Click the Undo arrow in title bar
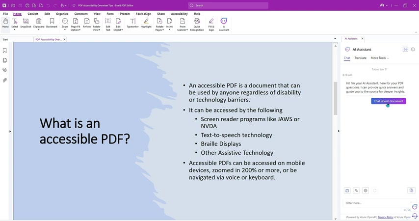 pos(48,5)
